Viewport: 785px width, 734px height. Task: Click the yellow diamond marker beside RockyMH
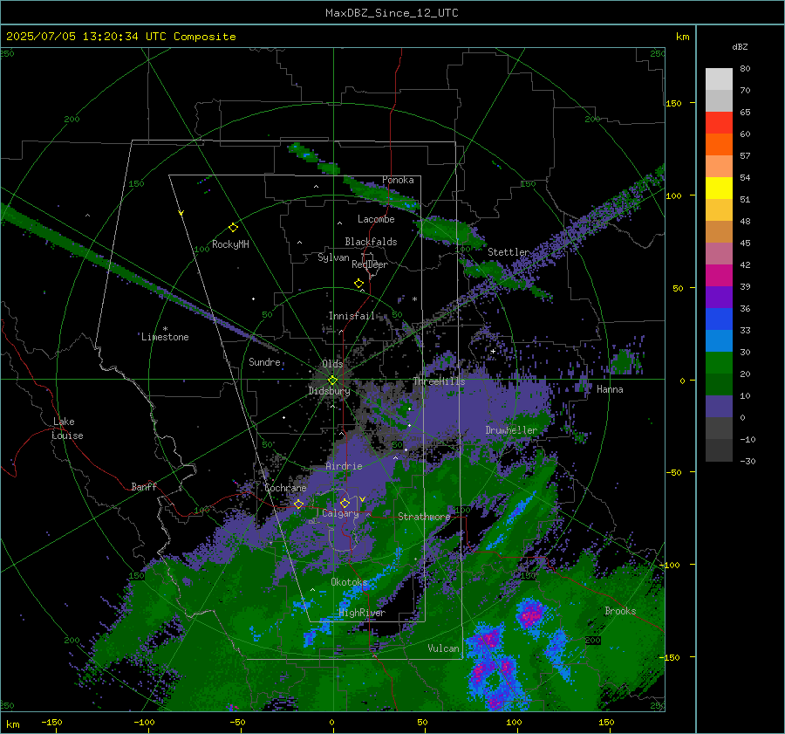pyautogui.click(x=233, y=228)
